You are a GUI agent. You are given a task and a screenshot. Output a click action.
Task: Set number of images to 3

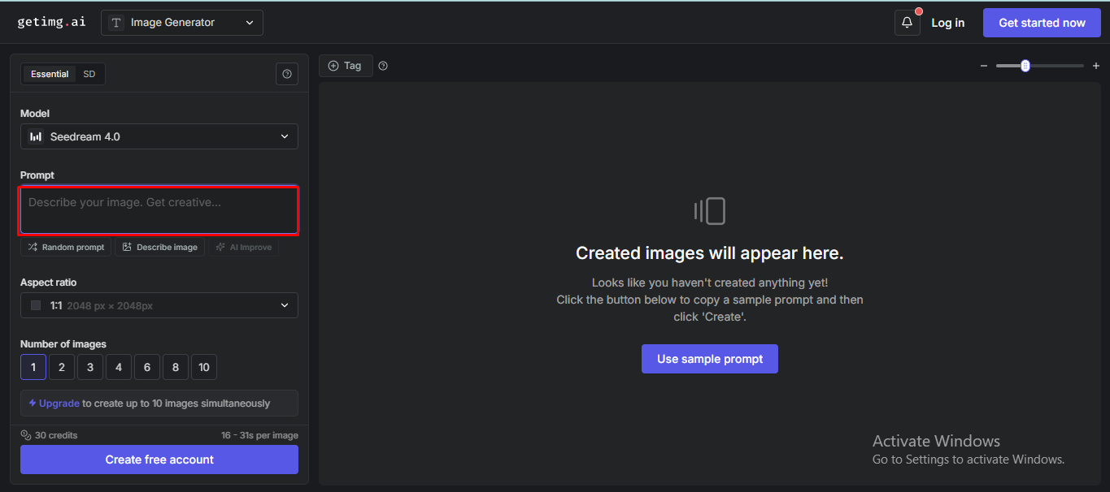90,367
